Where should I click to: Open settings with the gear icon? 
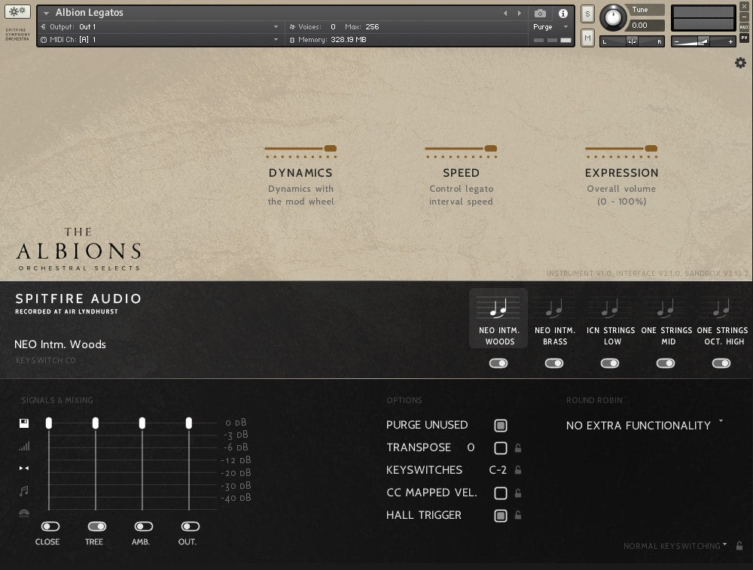click(740, 63)
